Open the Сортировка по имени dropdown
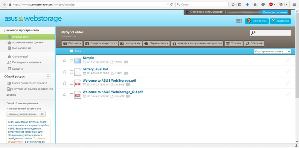 point(272,51)
